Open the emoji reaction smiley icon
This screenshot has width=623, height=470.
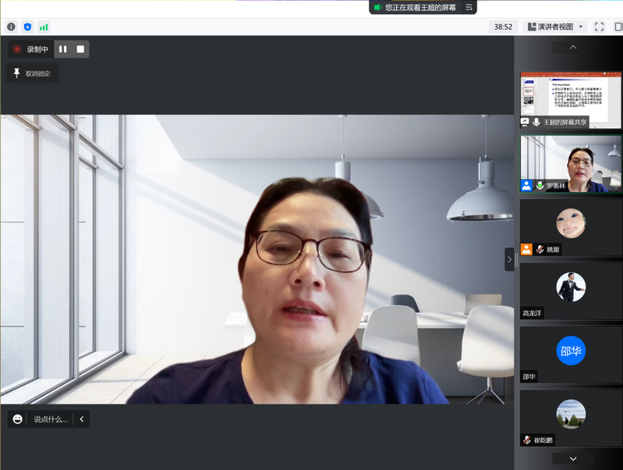[17, 419]
